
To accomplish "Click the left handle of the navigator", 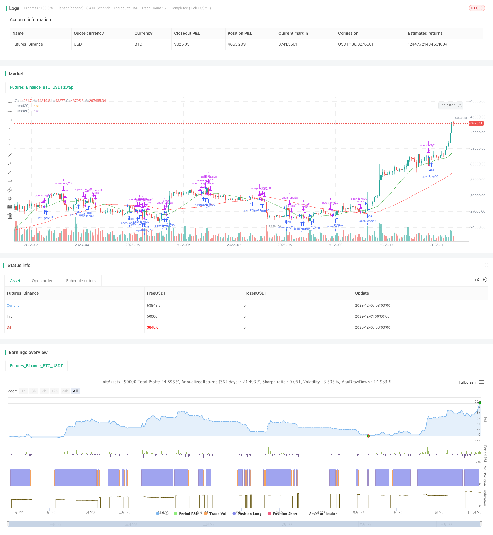I will coord(8,524).
